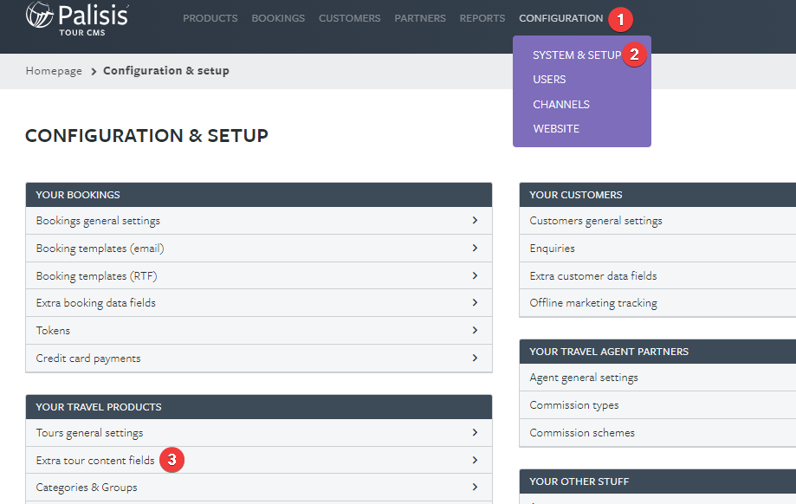The height and width of the screenshot is (504, 796).
Task: Click the Your Travel Products section header
Action: tap(259, 407)
